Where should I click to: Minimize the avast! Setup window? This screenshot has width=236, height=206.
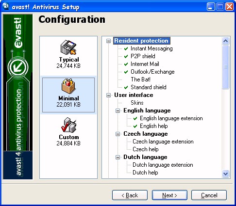coord(211,7)
